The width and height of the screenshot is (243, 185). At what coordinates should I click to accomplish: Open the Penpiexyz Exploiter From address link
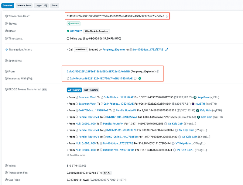pyautogui.click(x=98, y=72)
